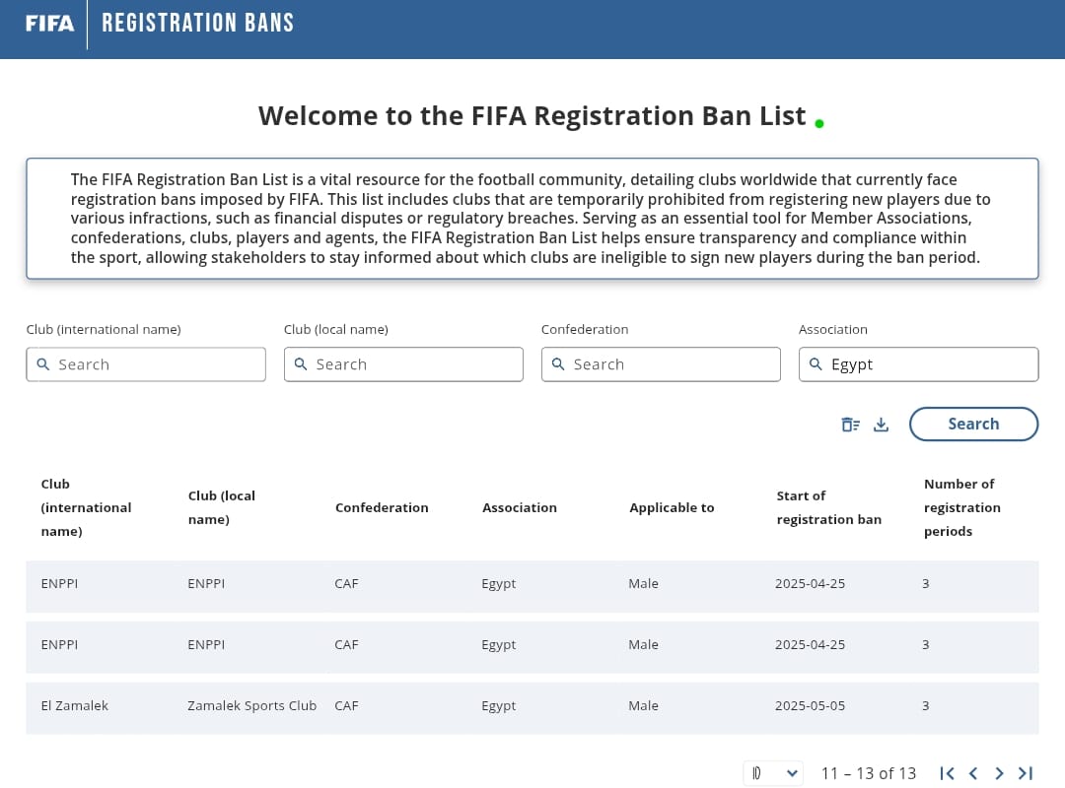This screenshot has width=1065, height=788.
Task: Click the Confederation search input
Action: 671,364
